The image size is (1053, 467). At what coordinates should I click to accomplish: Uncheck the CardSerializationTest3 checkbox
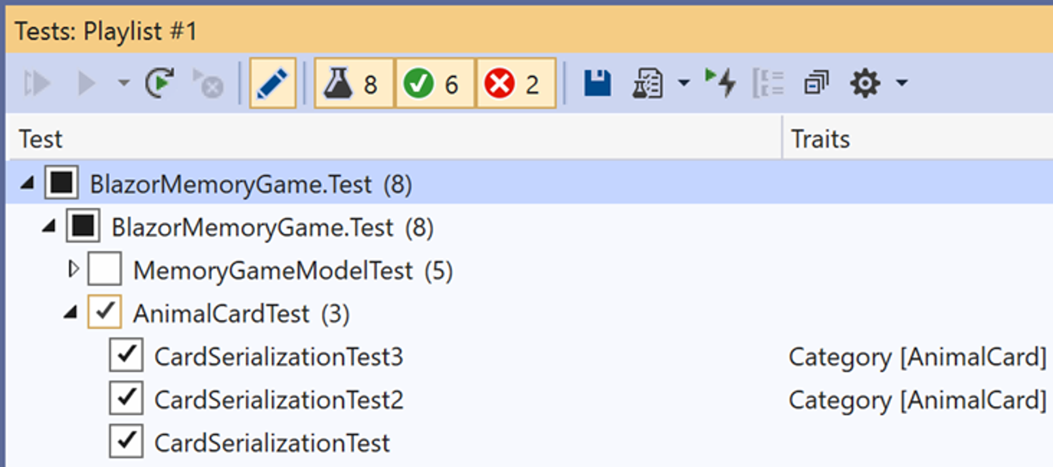point(126,355)
